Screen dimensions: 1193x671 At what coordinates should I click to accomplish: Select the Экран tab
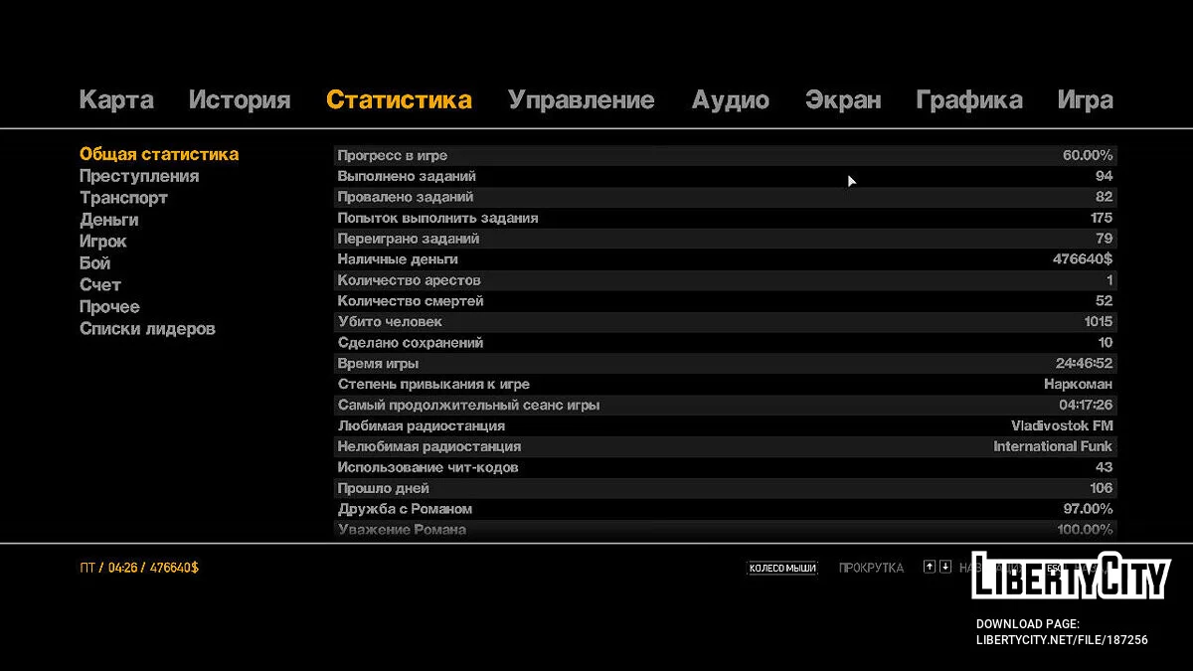coord(843,100)
